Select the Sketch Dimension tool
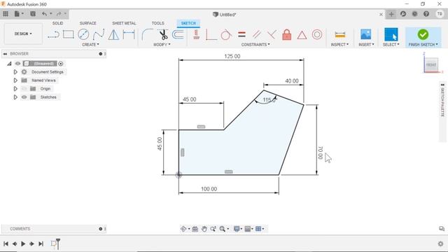This screenshot has width=448, height=252. pyautogui.click(x=129, y=34)
